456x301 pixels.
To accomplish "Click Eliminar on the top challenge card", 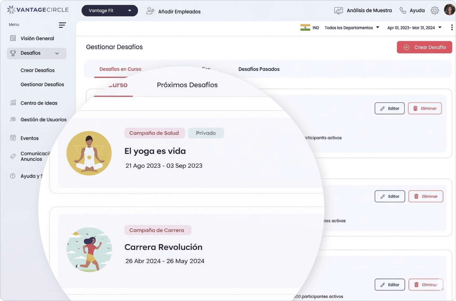I will pos(425,108).
